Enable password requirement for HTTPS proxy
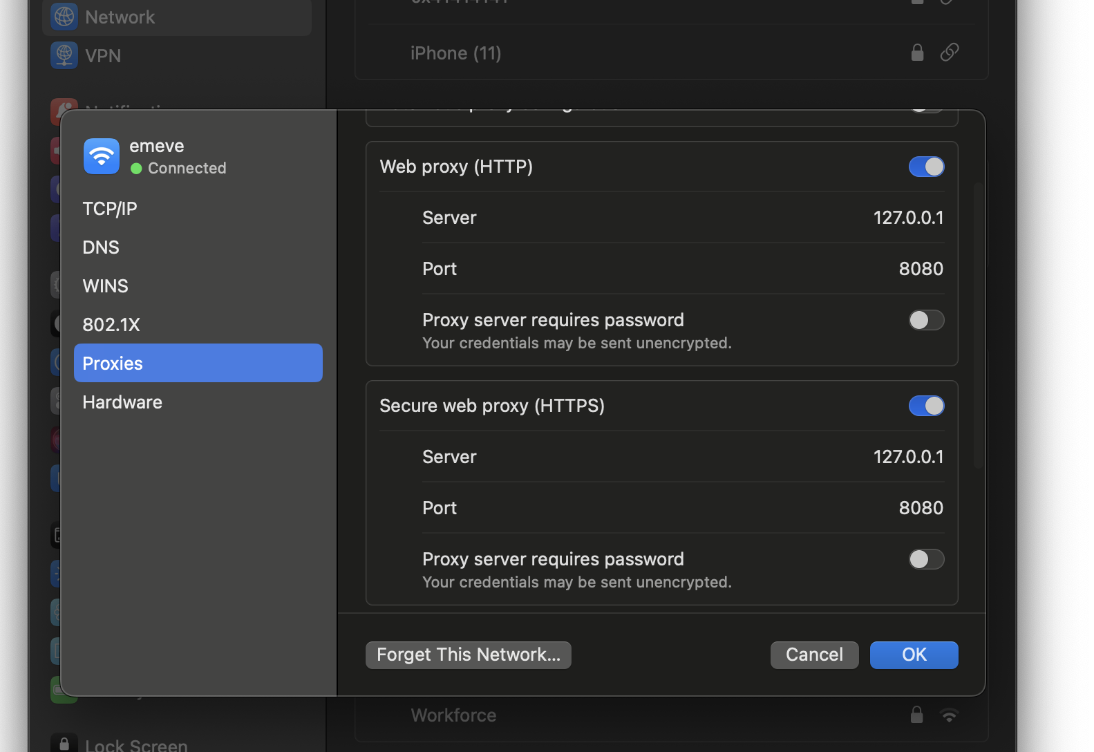1094x752 pixels. [x=926, y=559]
